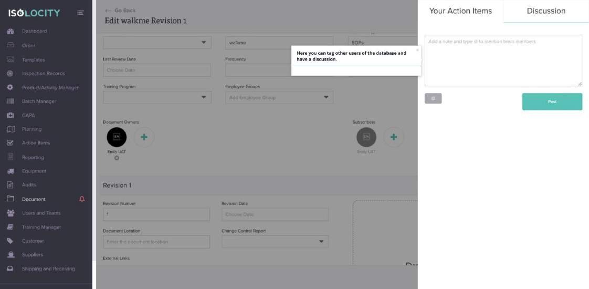Image resolution: width=589 pixels, height=289 pixels.
Task: Click the green Post button
Action: (552, 102)
